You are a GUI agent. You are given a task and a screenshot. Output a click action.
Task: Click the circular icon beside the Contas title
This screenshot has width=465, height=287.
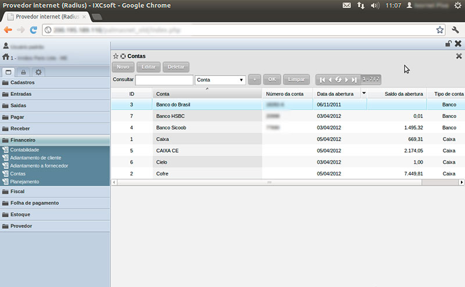pyautogui.click(x=123, y=56)
